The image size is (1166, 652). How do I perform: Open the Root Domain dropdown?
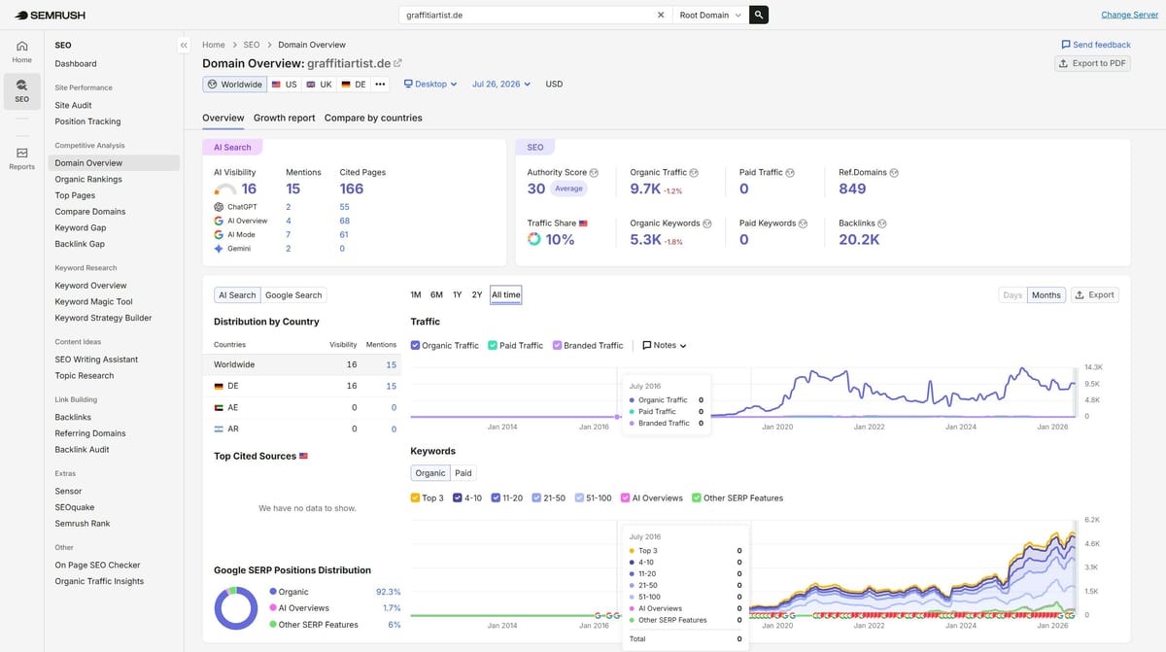[710, 15]
